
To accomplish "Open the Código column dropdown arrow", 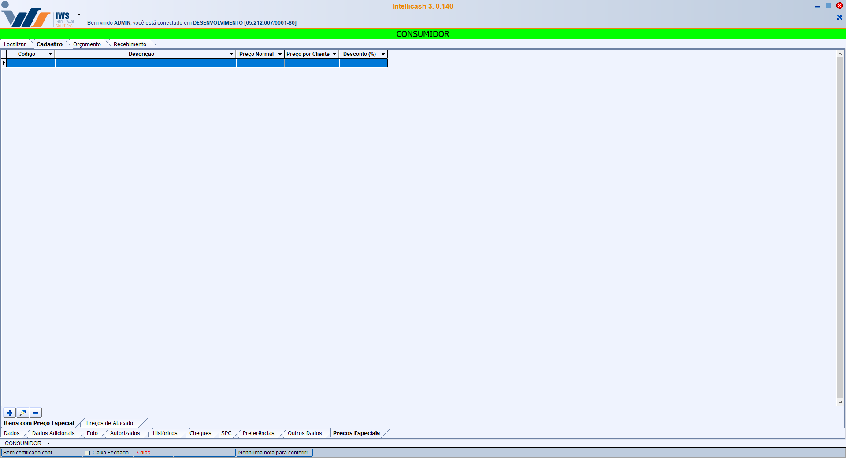I will click(50, 54).
